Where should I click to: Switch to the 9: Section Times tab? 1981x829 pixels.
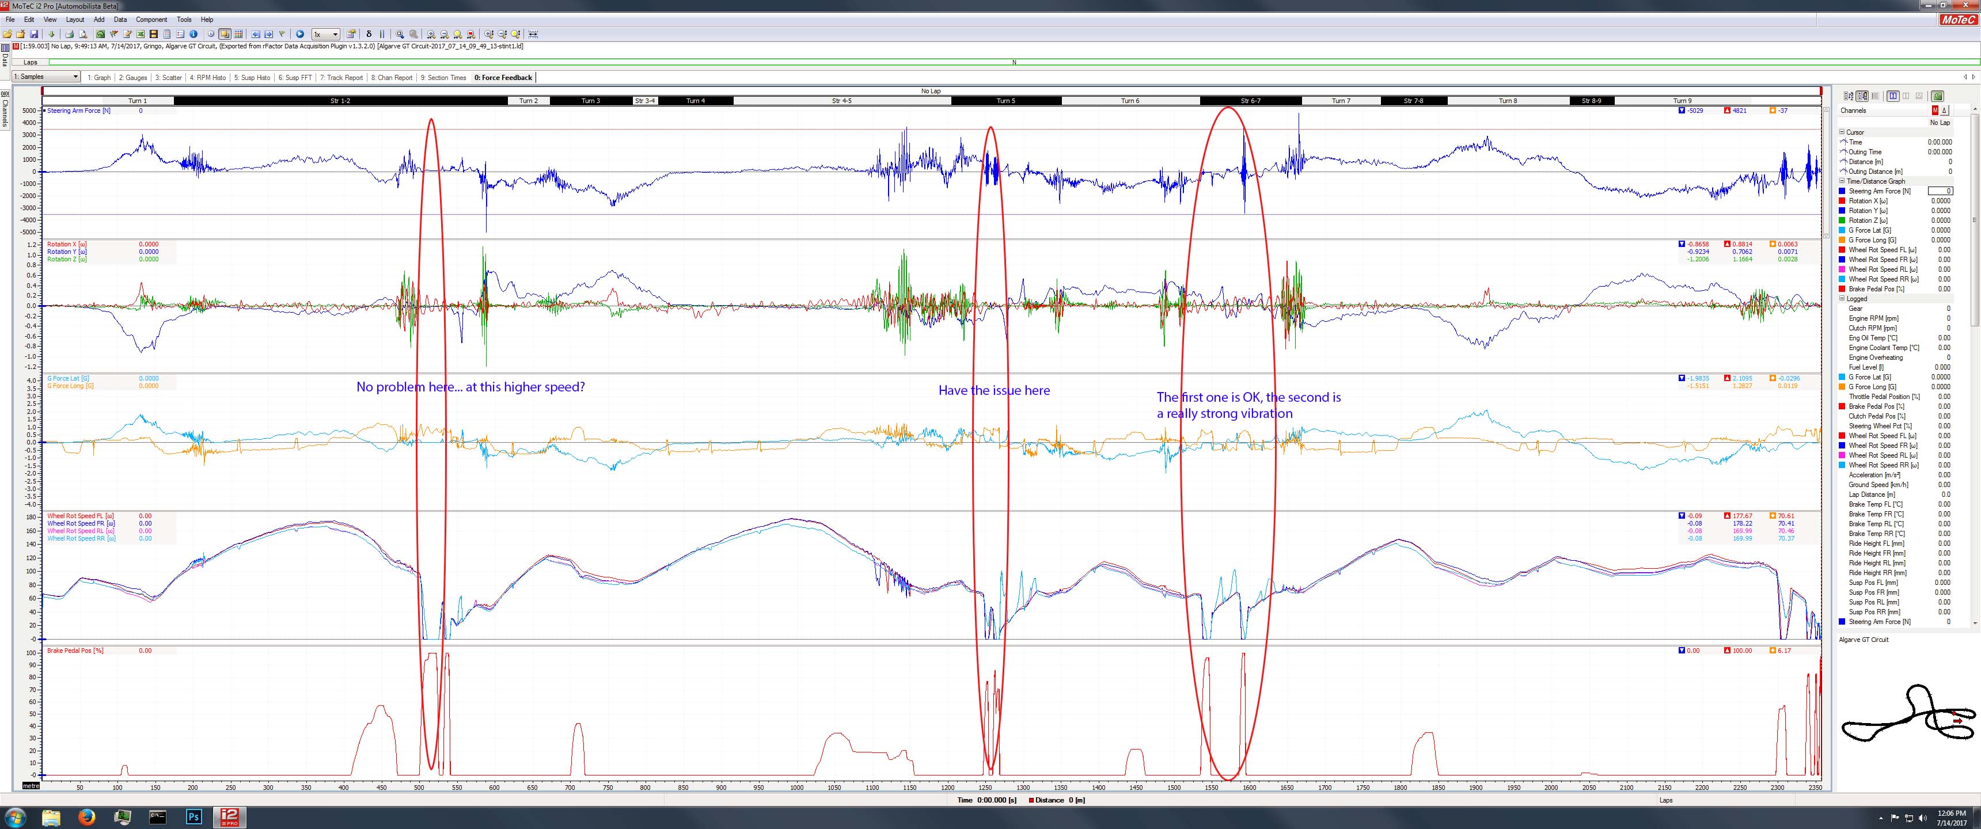click(x=444, y=78)
